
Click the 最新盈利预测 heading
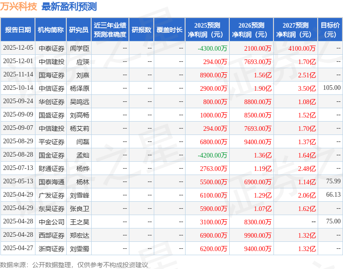[x=69, y=6]
